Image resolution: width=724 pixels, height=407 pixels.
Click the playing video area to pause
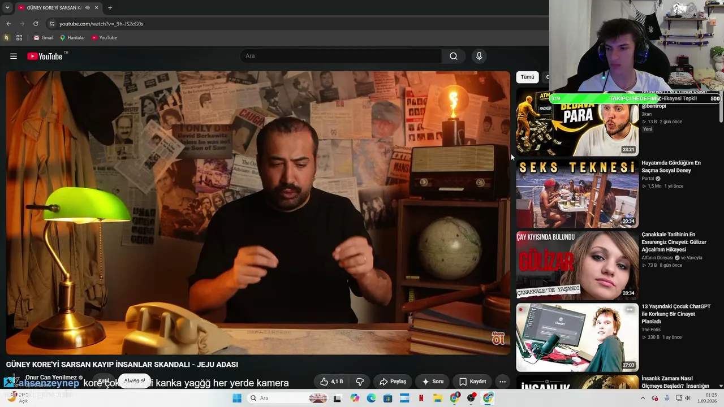(258, 213)
